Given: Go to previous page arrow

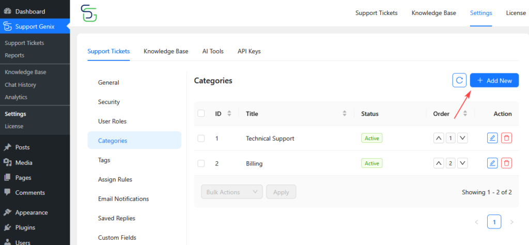Looking at the screenshot, I should [477, 222].
